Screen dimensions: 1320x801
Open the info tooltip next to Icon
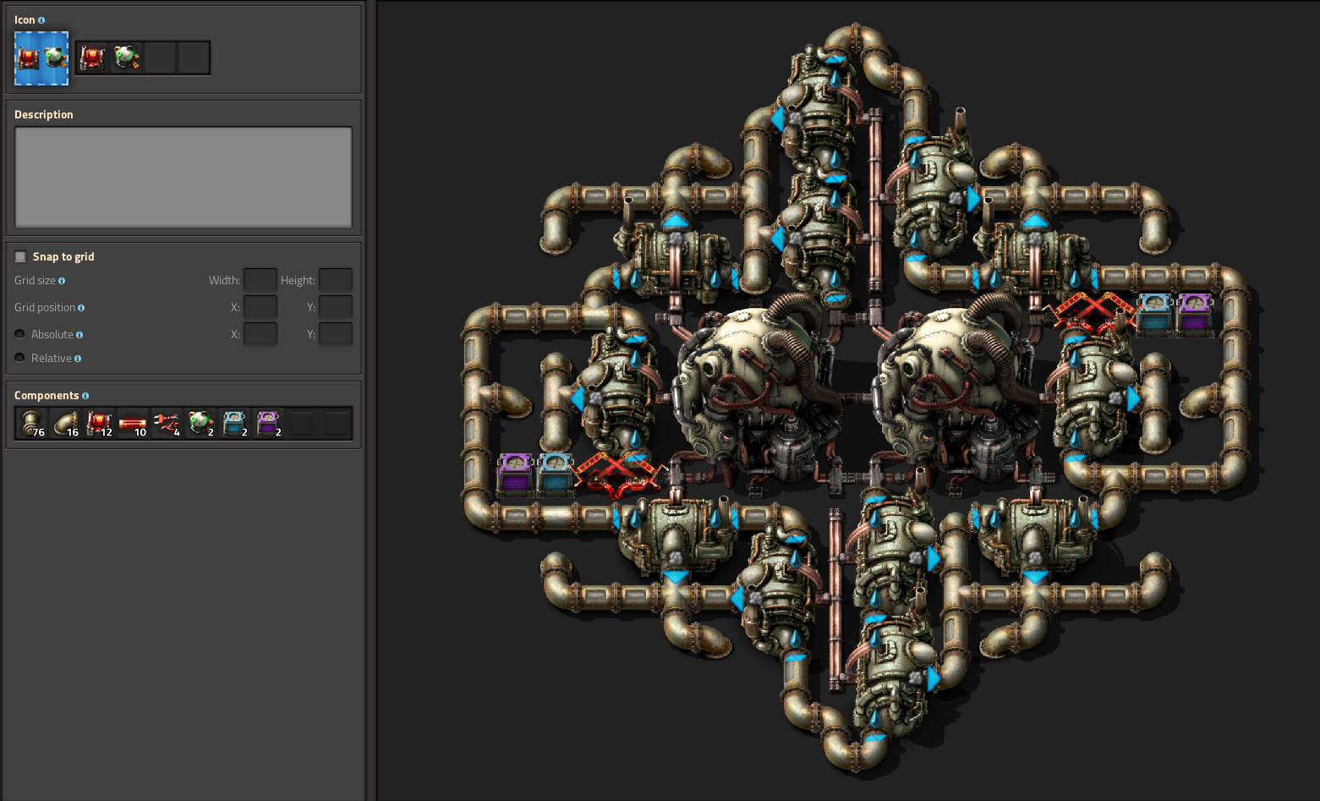point(41,20)
